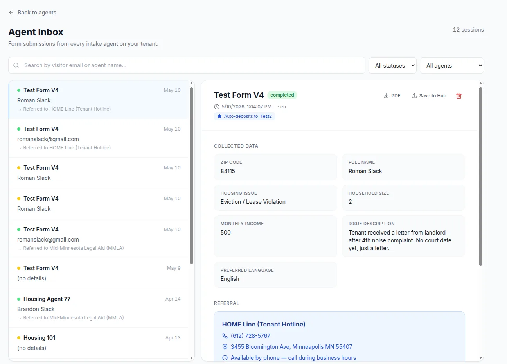507x364 pixels.
Task: Open the Test2 auto-deposit link
Action: (266, 116)
